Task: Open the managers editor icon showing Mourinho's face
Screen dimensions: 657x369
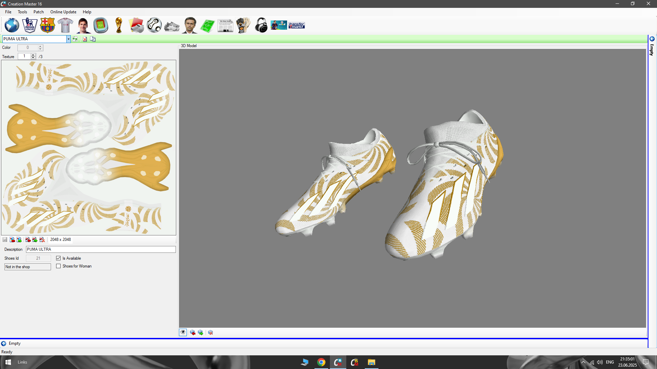Action: [190, 25]
